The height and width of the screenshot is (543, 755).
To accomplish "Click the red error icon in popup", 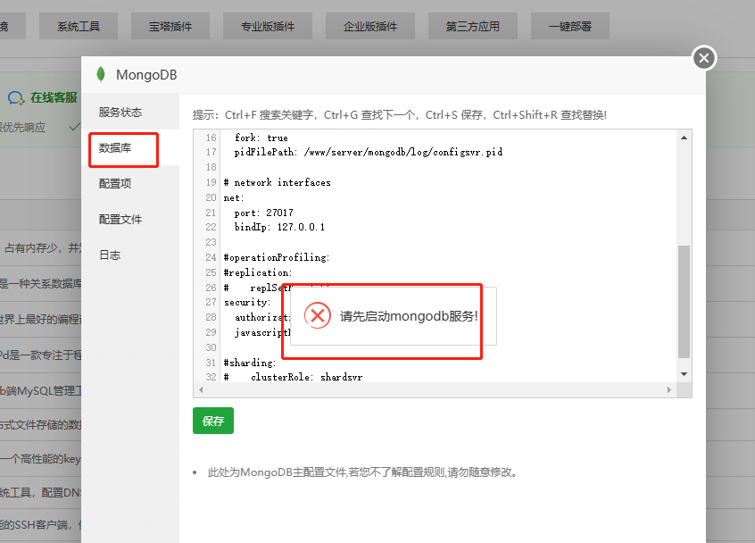I will 318,315.
